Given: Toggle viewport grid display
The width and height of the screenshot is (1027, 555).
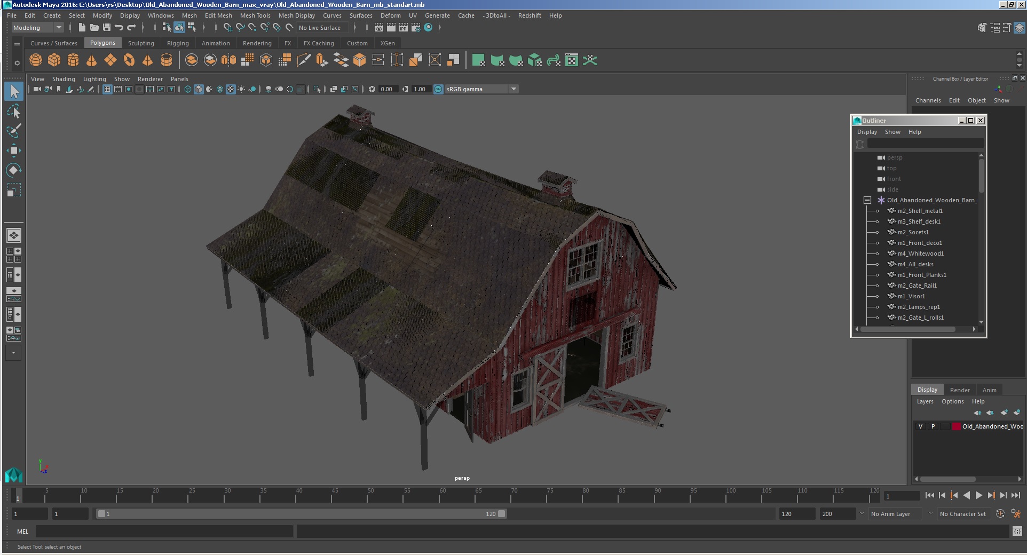Looking at the screenshot, I should 107,89.
